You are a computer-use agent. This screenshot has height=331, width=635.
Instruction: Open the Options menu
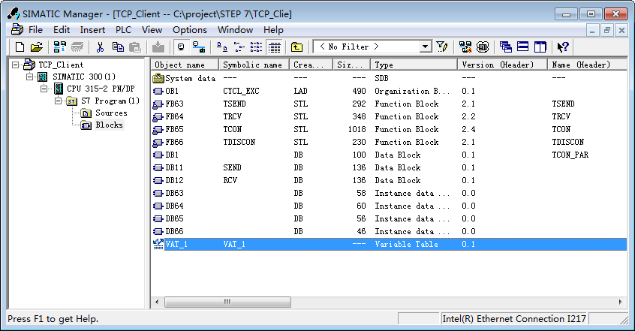coord(190,30)
